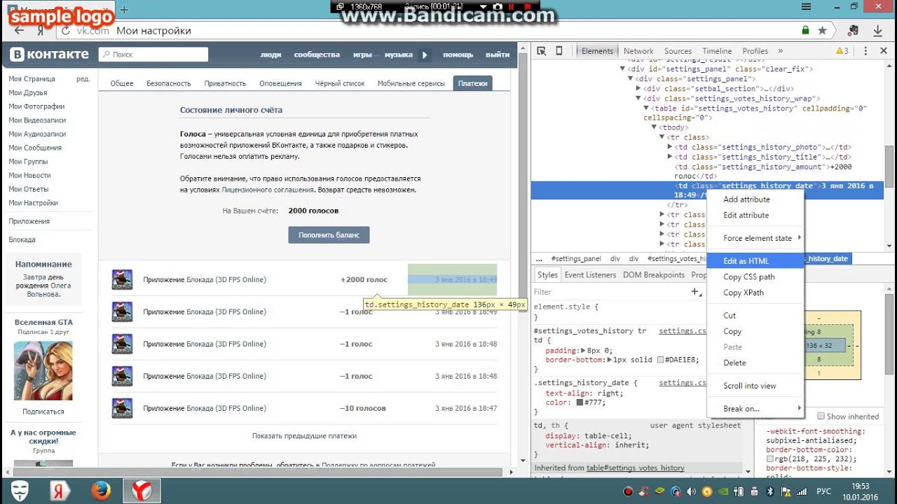Show more DevTools tabs with » chevron
The height and width of the screenshot is (504, 897).
click(780, 51)
